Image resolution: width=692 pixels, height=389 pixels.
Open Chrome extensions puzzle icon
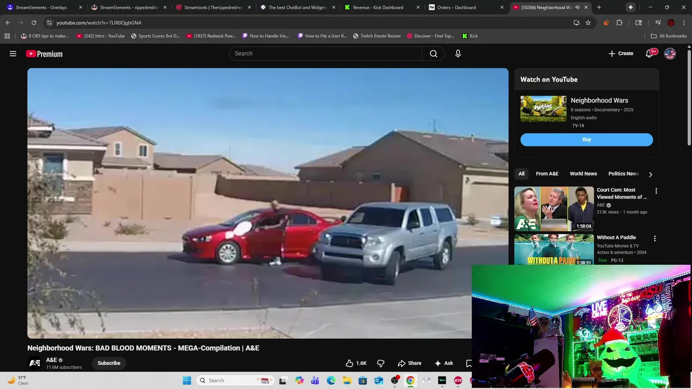click(x=620, y=23)
